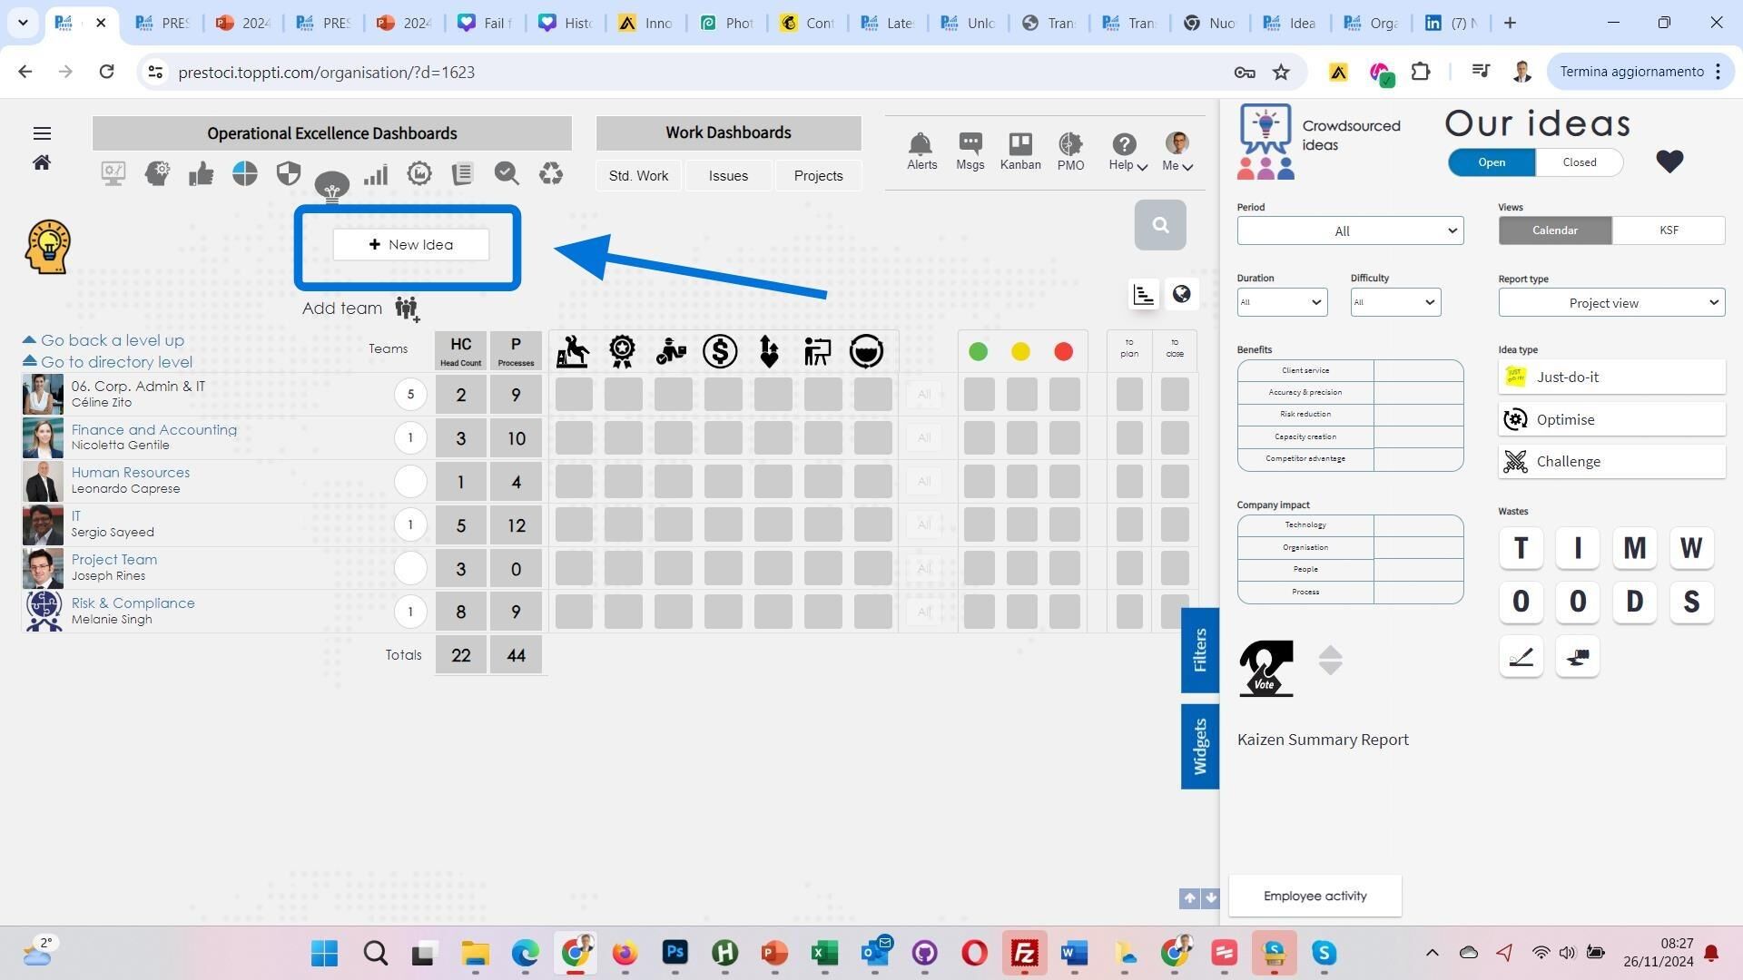Click the heart favorites icon
The width and height of the screenshot is (1743, 980).
[x=1669, y=162]
